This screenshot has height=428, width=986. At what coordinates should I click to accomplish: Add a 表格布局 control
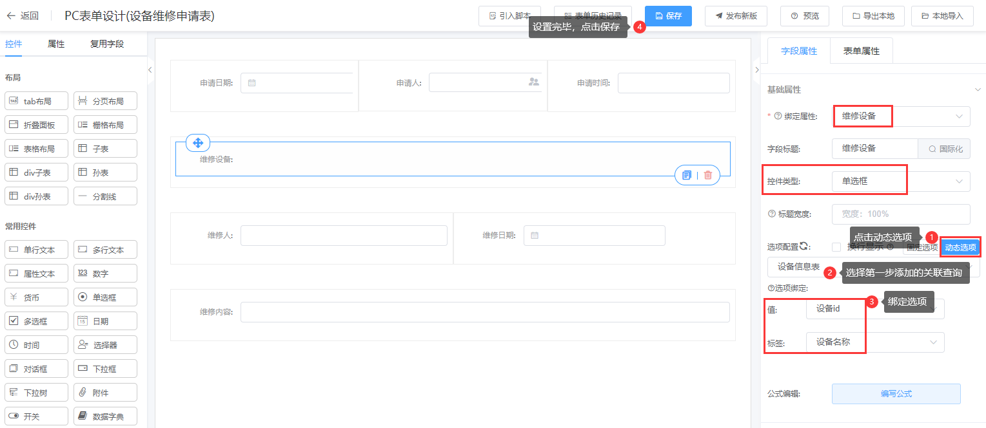(x=36, y=149)
